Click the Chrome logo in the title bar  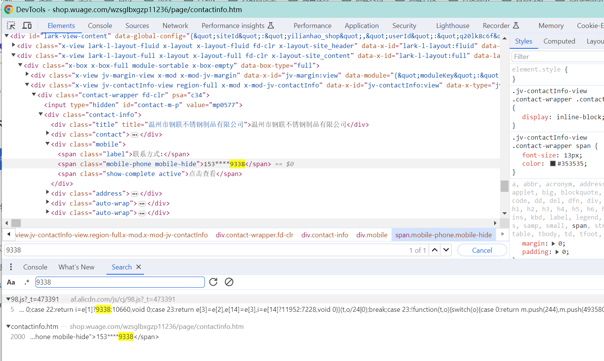pos(9,9)
